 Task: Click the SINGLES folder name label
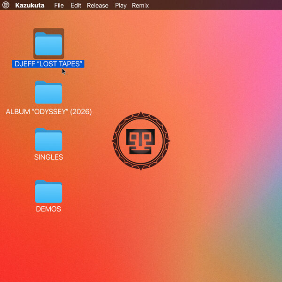pyautogui.click(x=48, y=157)
